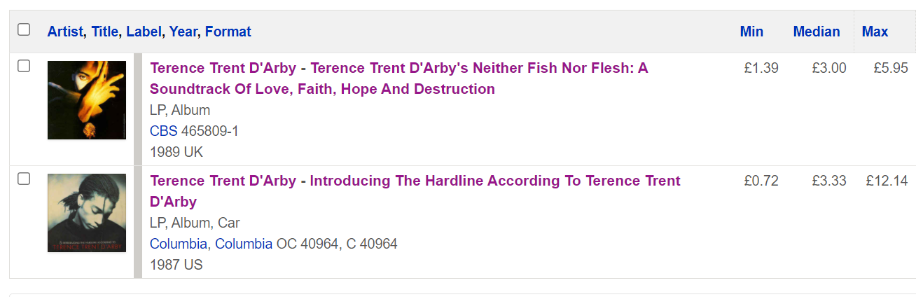Sort the list by Artist
The height and width of the screenshot is (297, 916).
65,32
